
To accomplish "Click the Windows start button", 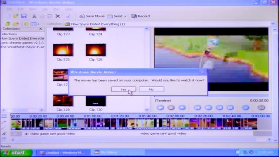I will click(17, 153).
